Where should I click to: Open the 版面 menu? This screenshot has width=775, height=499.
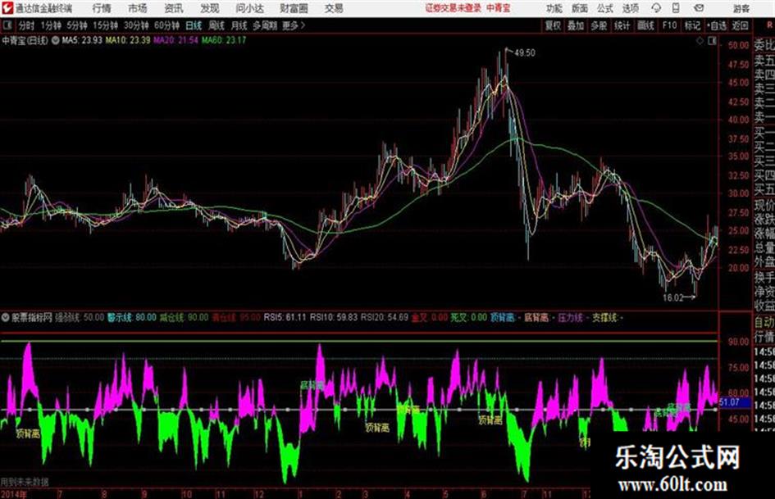(x=580, y=8)
